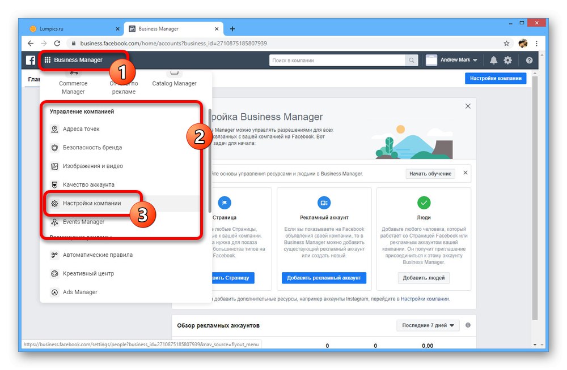567x370 pixels.
Task: Click the flyout menu scrollbar
Action: point(210,161)
